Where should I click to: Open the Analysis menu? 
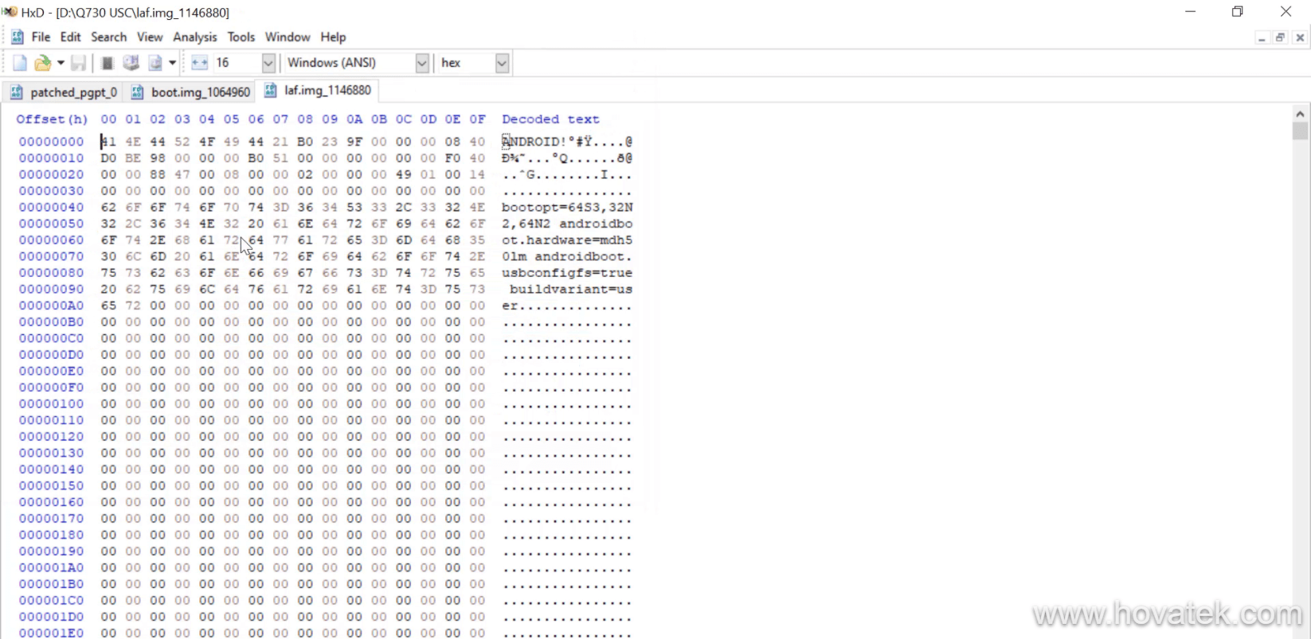(x=195, y=37)
